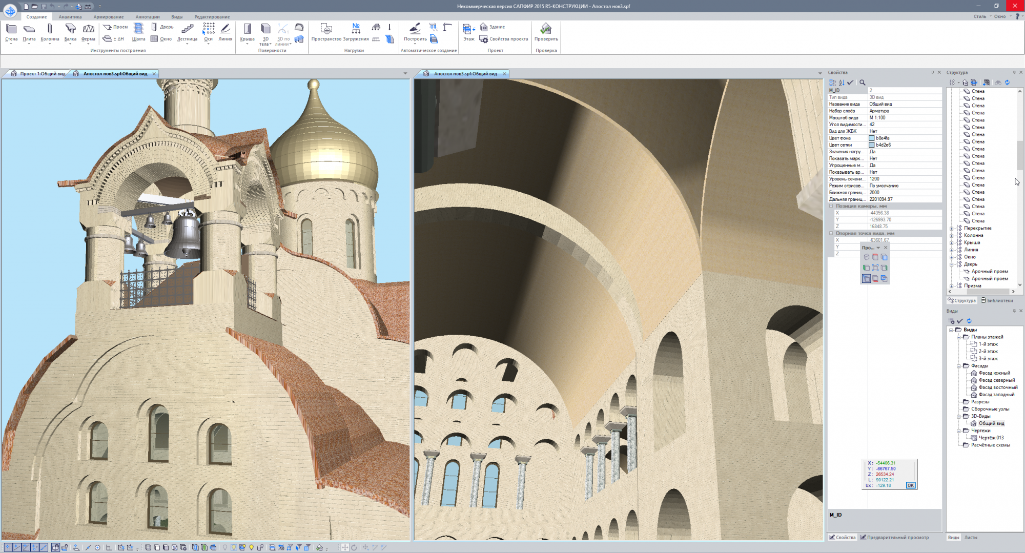Screen dimensions: 1025x553
Task: Expand the Перекрытие node in structure tree
Action: tap(952, 229)
